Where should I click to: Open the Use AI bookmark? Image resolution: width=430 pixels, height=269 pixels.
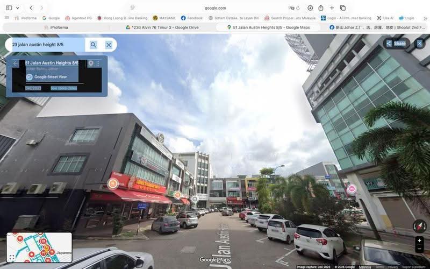point(385,18)
